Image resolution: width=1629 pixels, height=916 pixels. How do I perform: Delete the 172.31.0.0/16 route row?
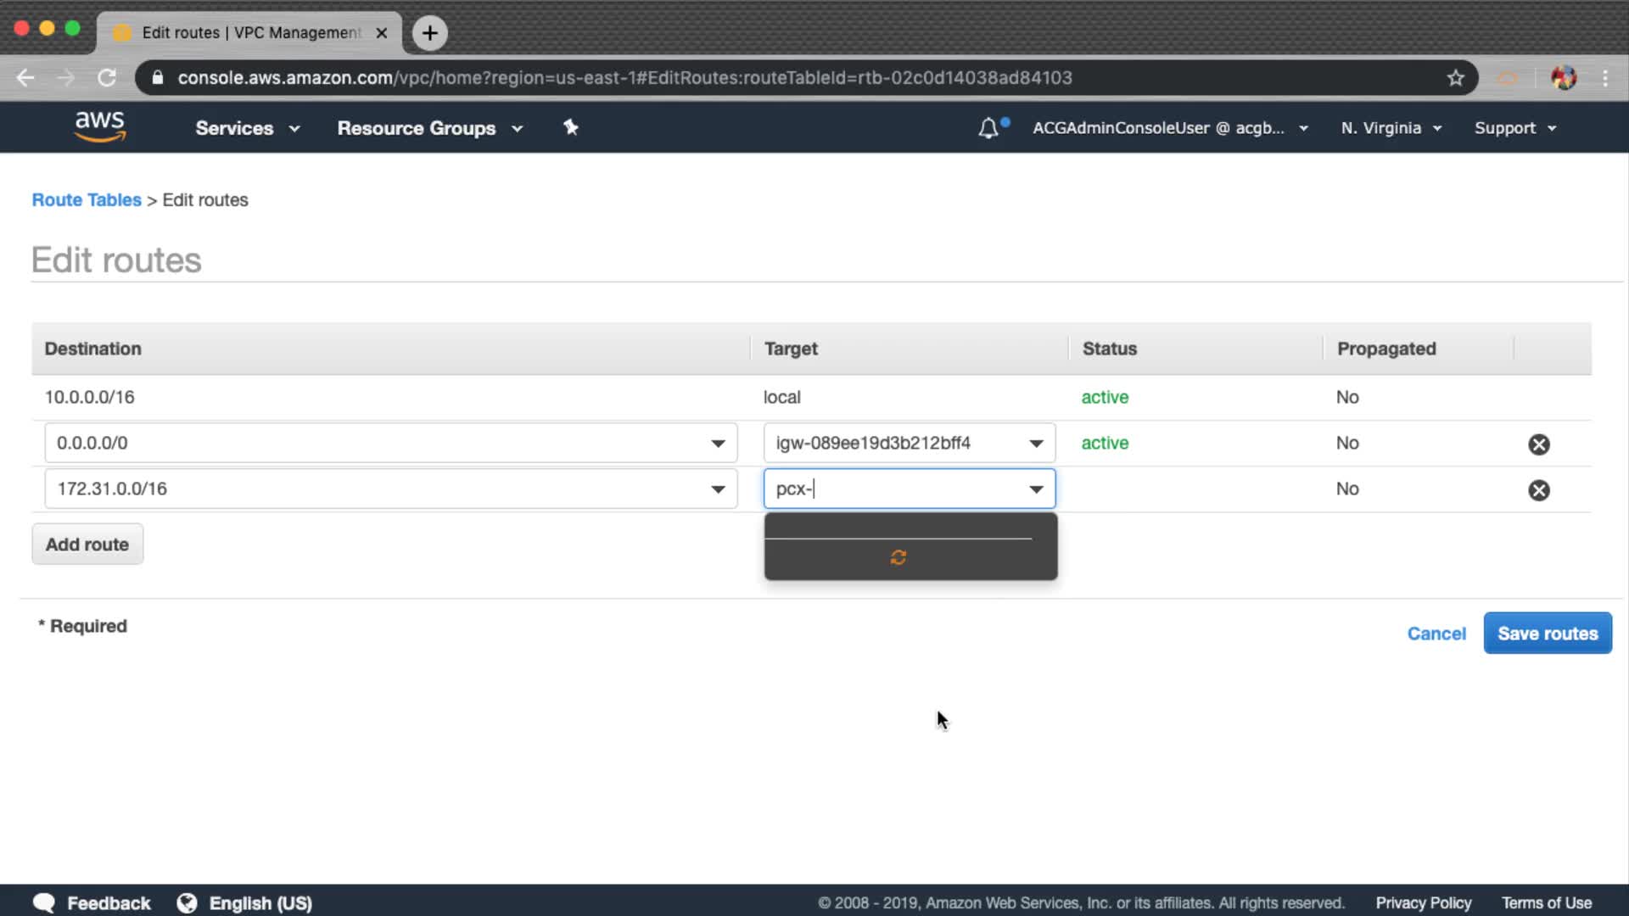click(x=1538, y=490)
